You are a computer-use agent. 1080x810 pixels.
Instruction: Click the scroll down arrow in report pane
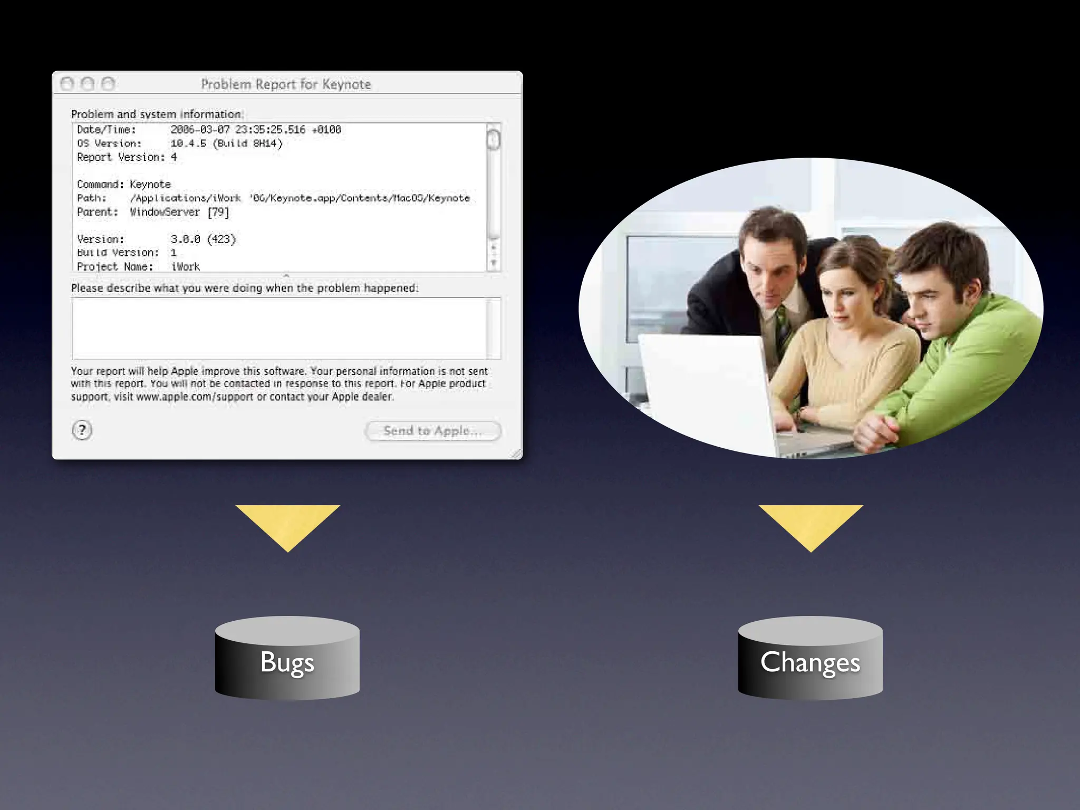494,263
